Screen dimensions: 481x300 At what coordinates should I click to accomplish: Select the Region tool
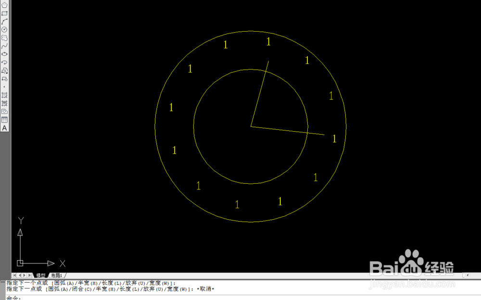click(x=4, y=112)
